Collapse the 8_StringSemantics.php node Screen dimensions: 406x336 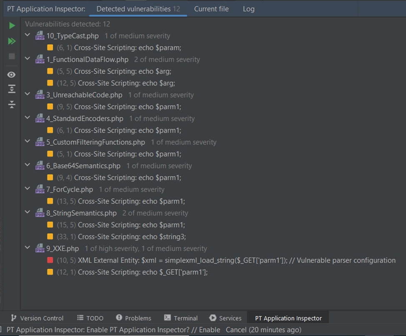28,212
